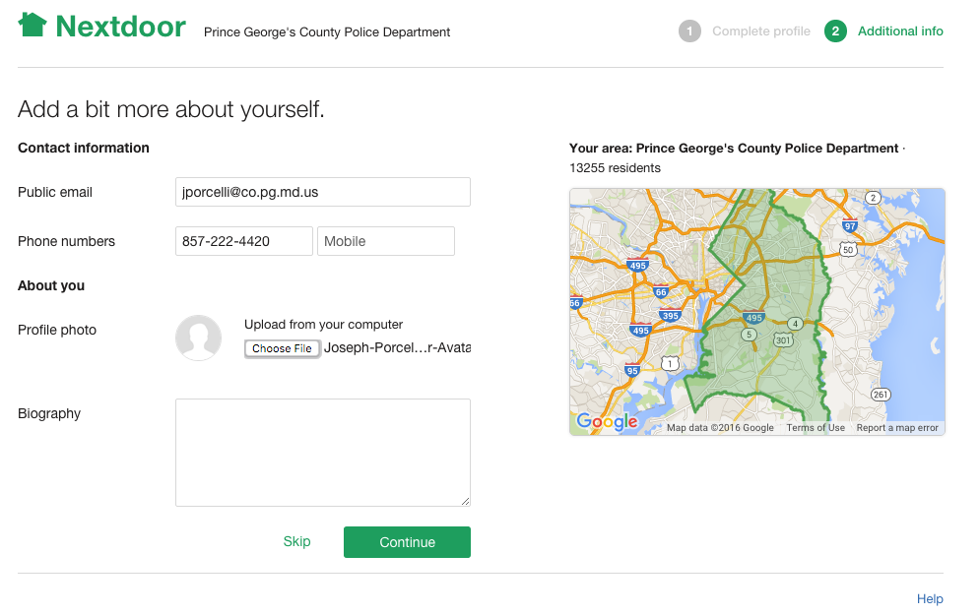Image resolution: width=980 pixels, height=615 pixels.
Task: Click the resize grip on the Biography box
Action: coord(465,501)
